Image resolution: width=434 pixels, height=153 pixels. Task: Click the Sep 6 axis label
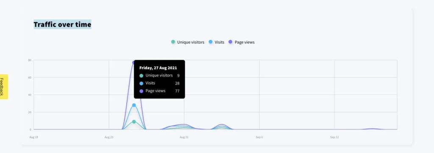click(x=259, y=137)
